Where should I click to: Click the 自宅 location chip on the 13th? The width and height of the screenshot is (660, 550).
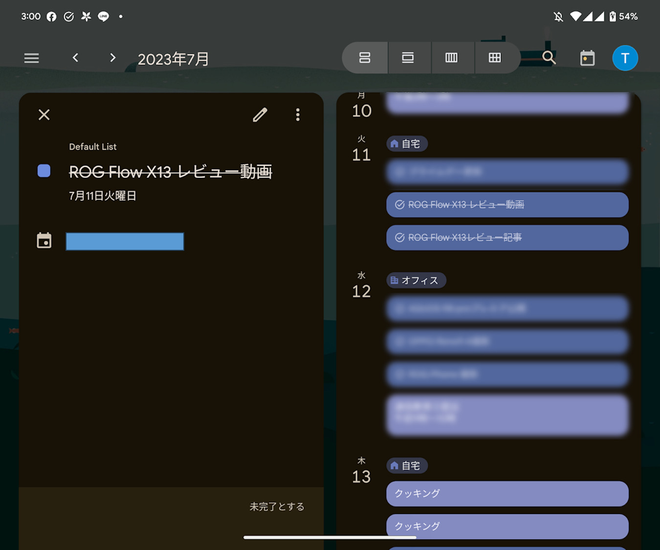pos(407,465)
